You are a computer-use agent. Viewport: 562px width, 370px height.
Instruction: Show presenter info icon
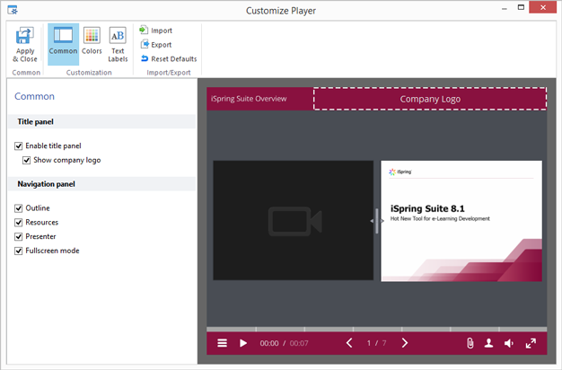(x=488, y=343)
